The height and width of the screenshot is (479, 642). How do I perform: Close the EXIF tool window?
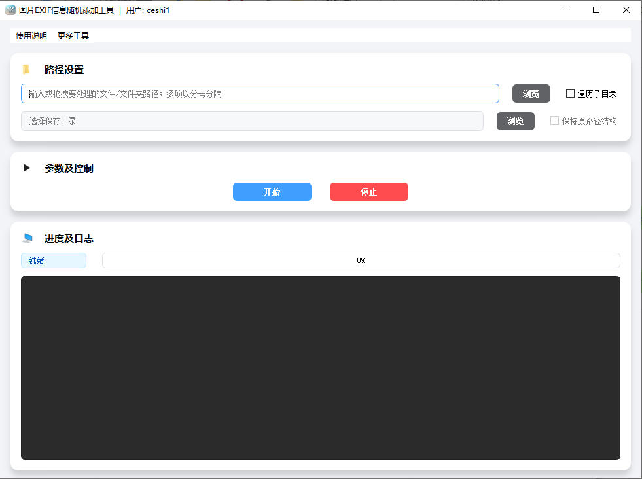626,10
